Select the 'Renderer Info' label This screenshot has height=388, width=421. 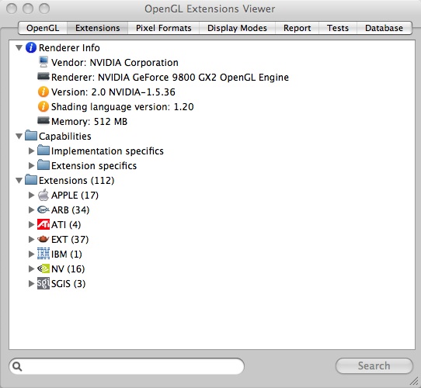tap(69, 48)
